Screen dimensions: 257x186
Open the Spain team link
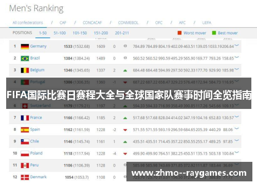coord(35,129)
